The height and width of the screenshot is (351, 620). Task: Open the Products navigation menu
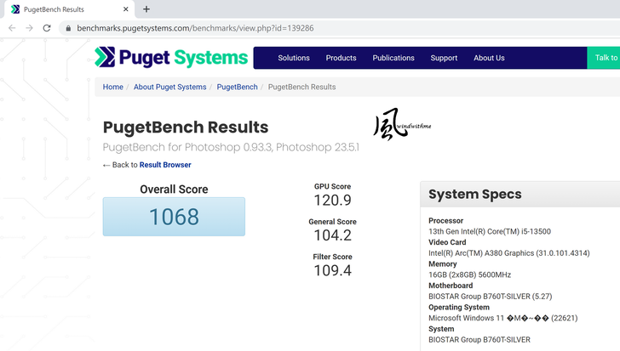(341, 58)
